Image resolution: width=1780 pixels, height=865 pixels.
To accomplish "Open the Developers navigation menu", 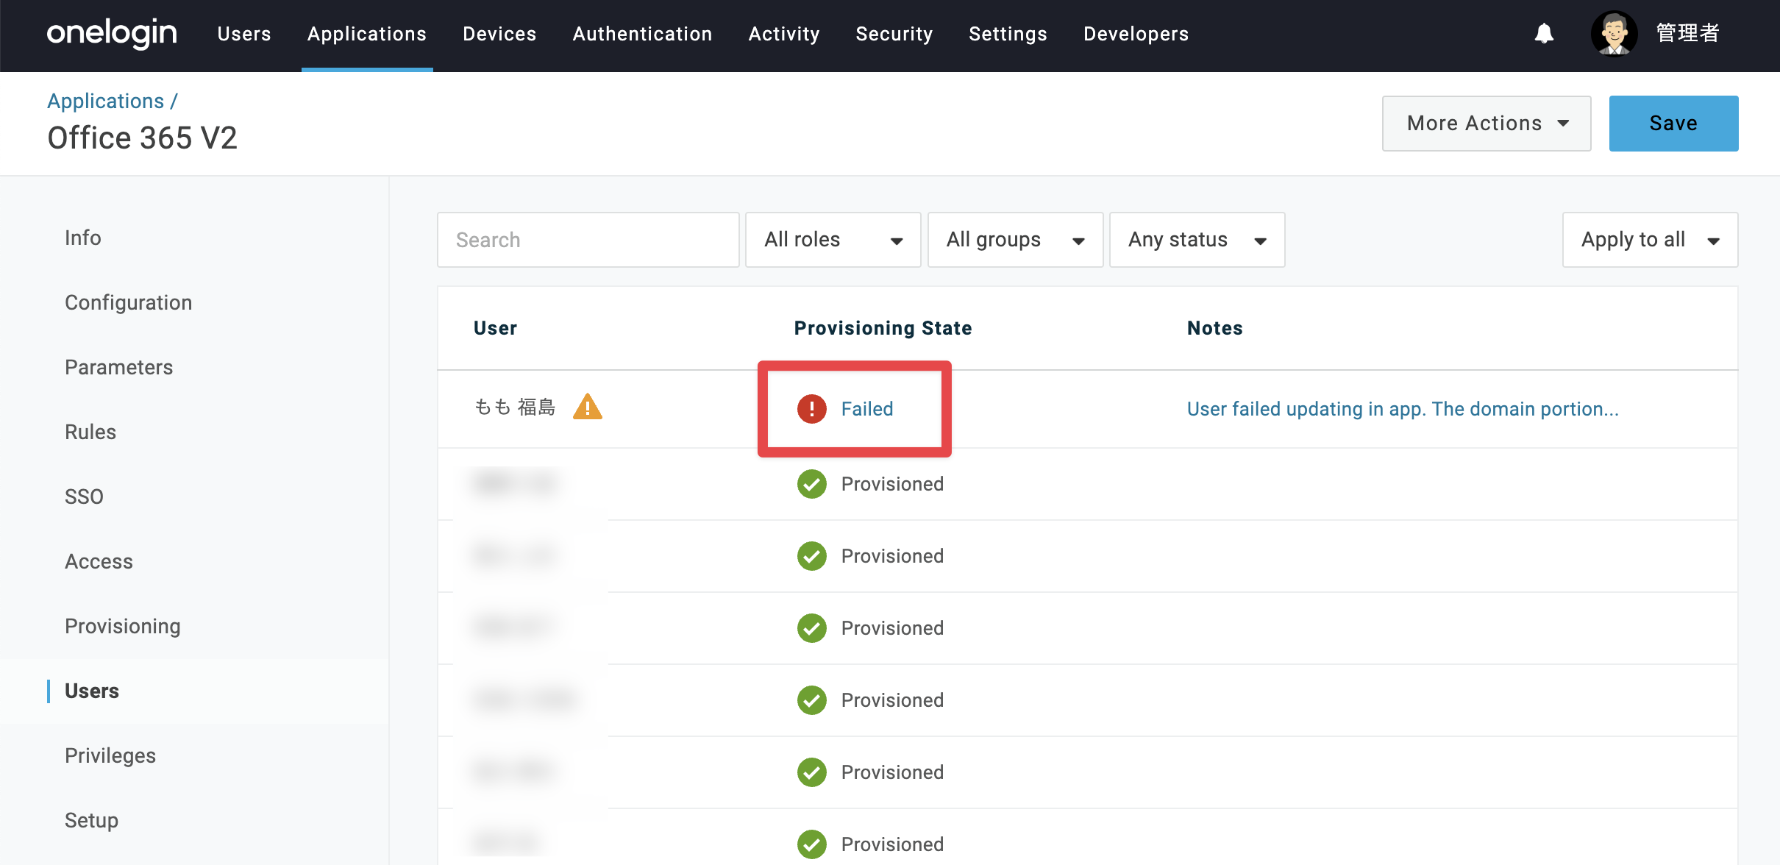I will tap(1136, 34).
